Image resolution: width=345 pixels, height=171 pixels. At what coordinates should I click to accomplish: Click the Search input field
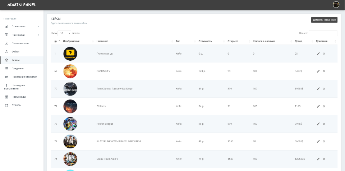click(x=323, y=33)
